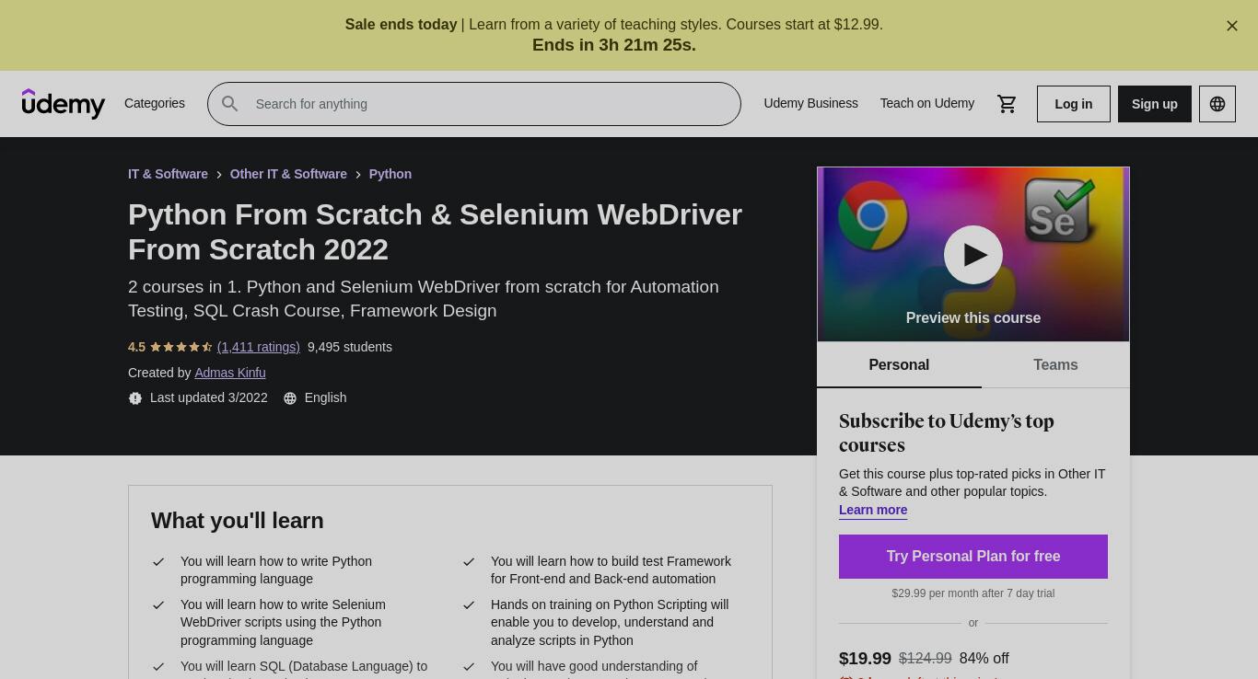Click the 'Ends in' countdown timer text
Screen dimensions: 1258x679
click(x=614, y=45)
